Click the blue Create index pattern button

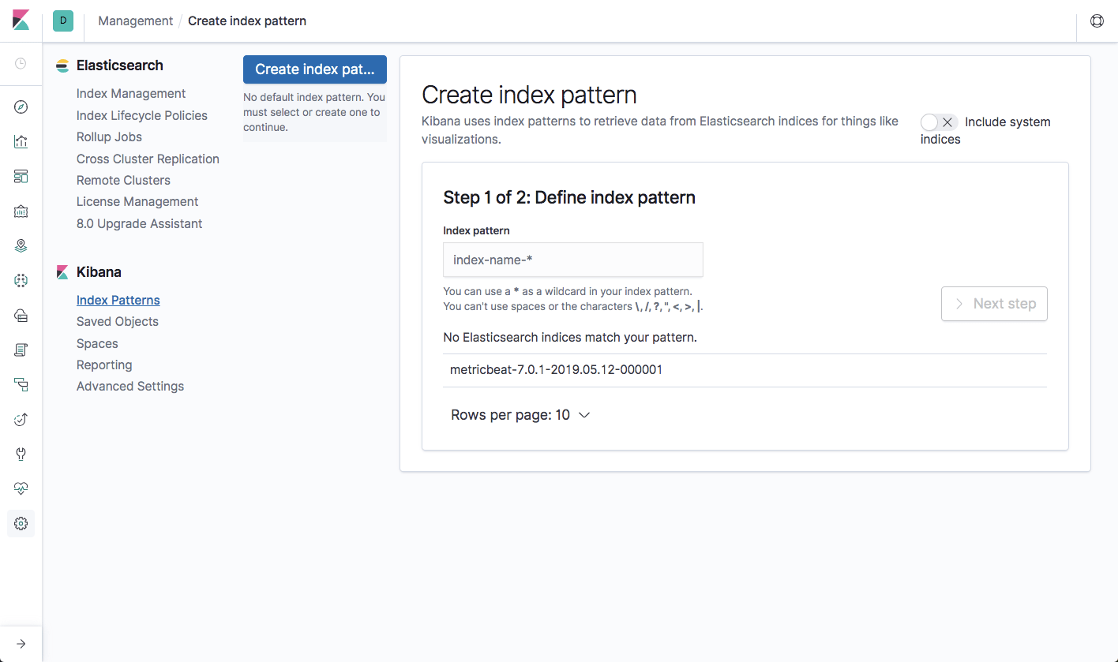315,69
